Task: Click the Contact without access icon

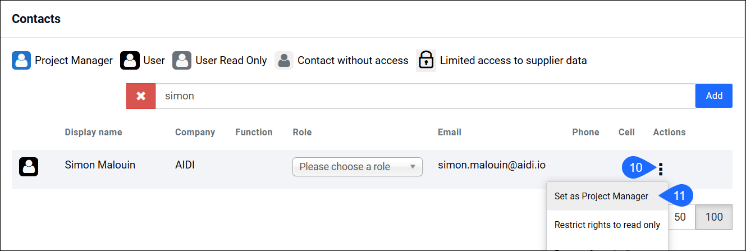Action: point(284,60)
